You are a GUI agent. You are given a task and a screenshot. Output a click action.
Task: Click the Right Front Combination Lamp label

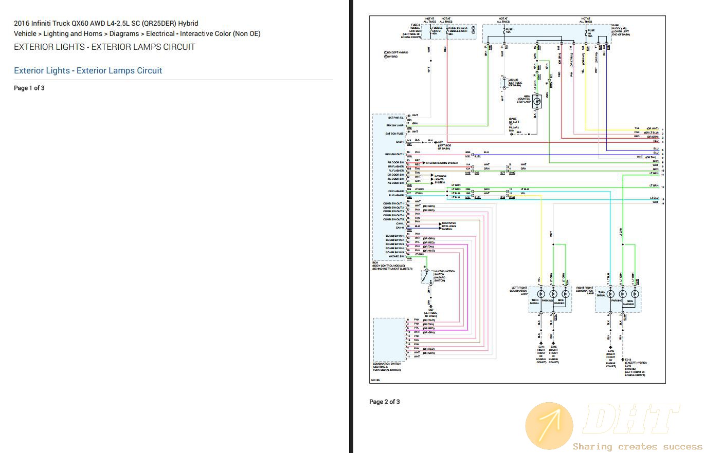point(585,291)
